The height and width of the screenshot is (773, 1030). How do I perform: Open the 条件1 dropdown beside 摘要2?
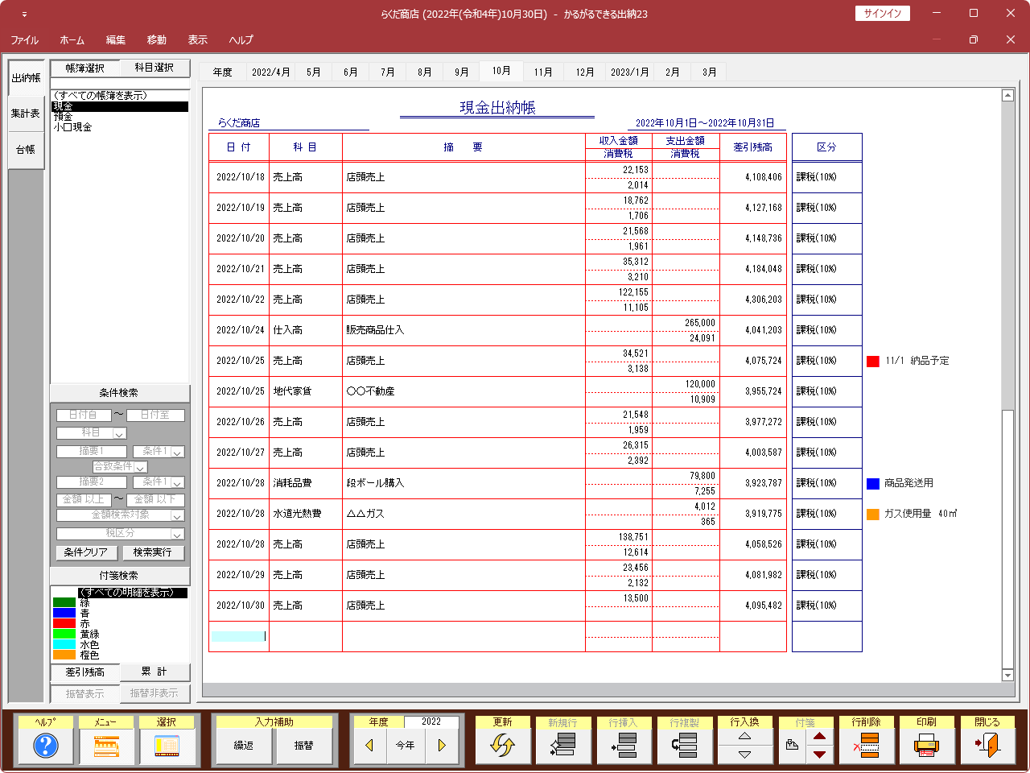[178, 482]
